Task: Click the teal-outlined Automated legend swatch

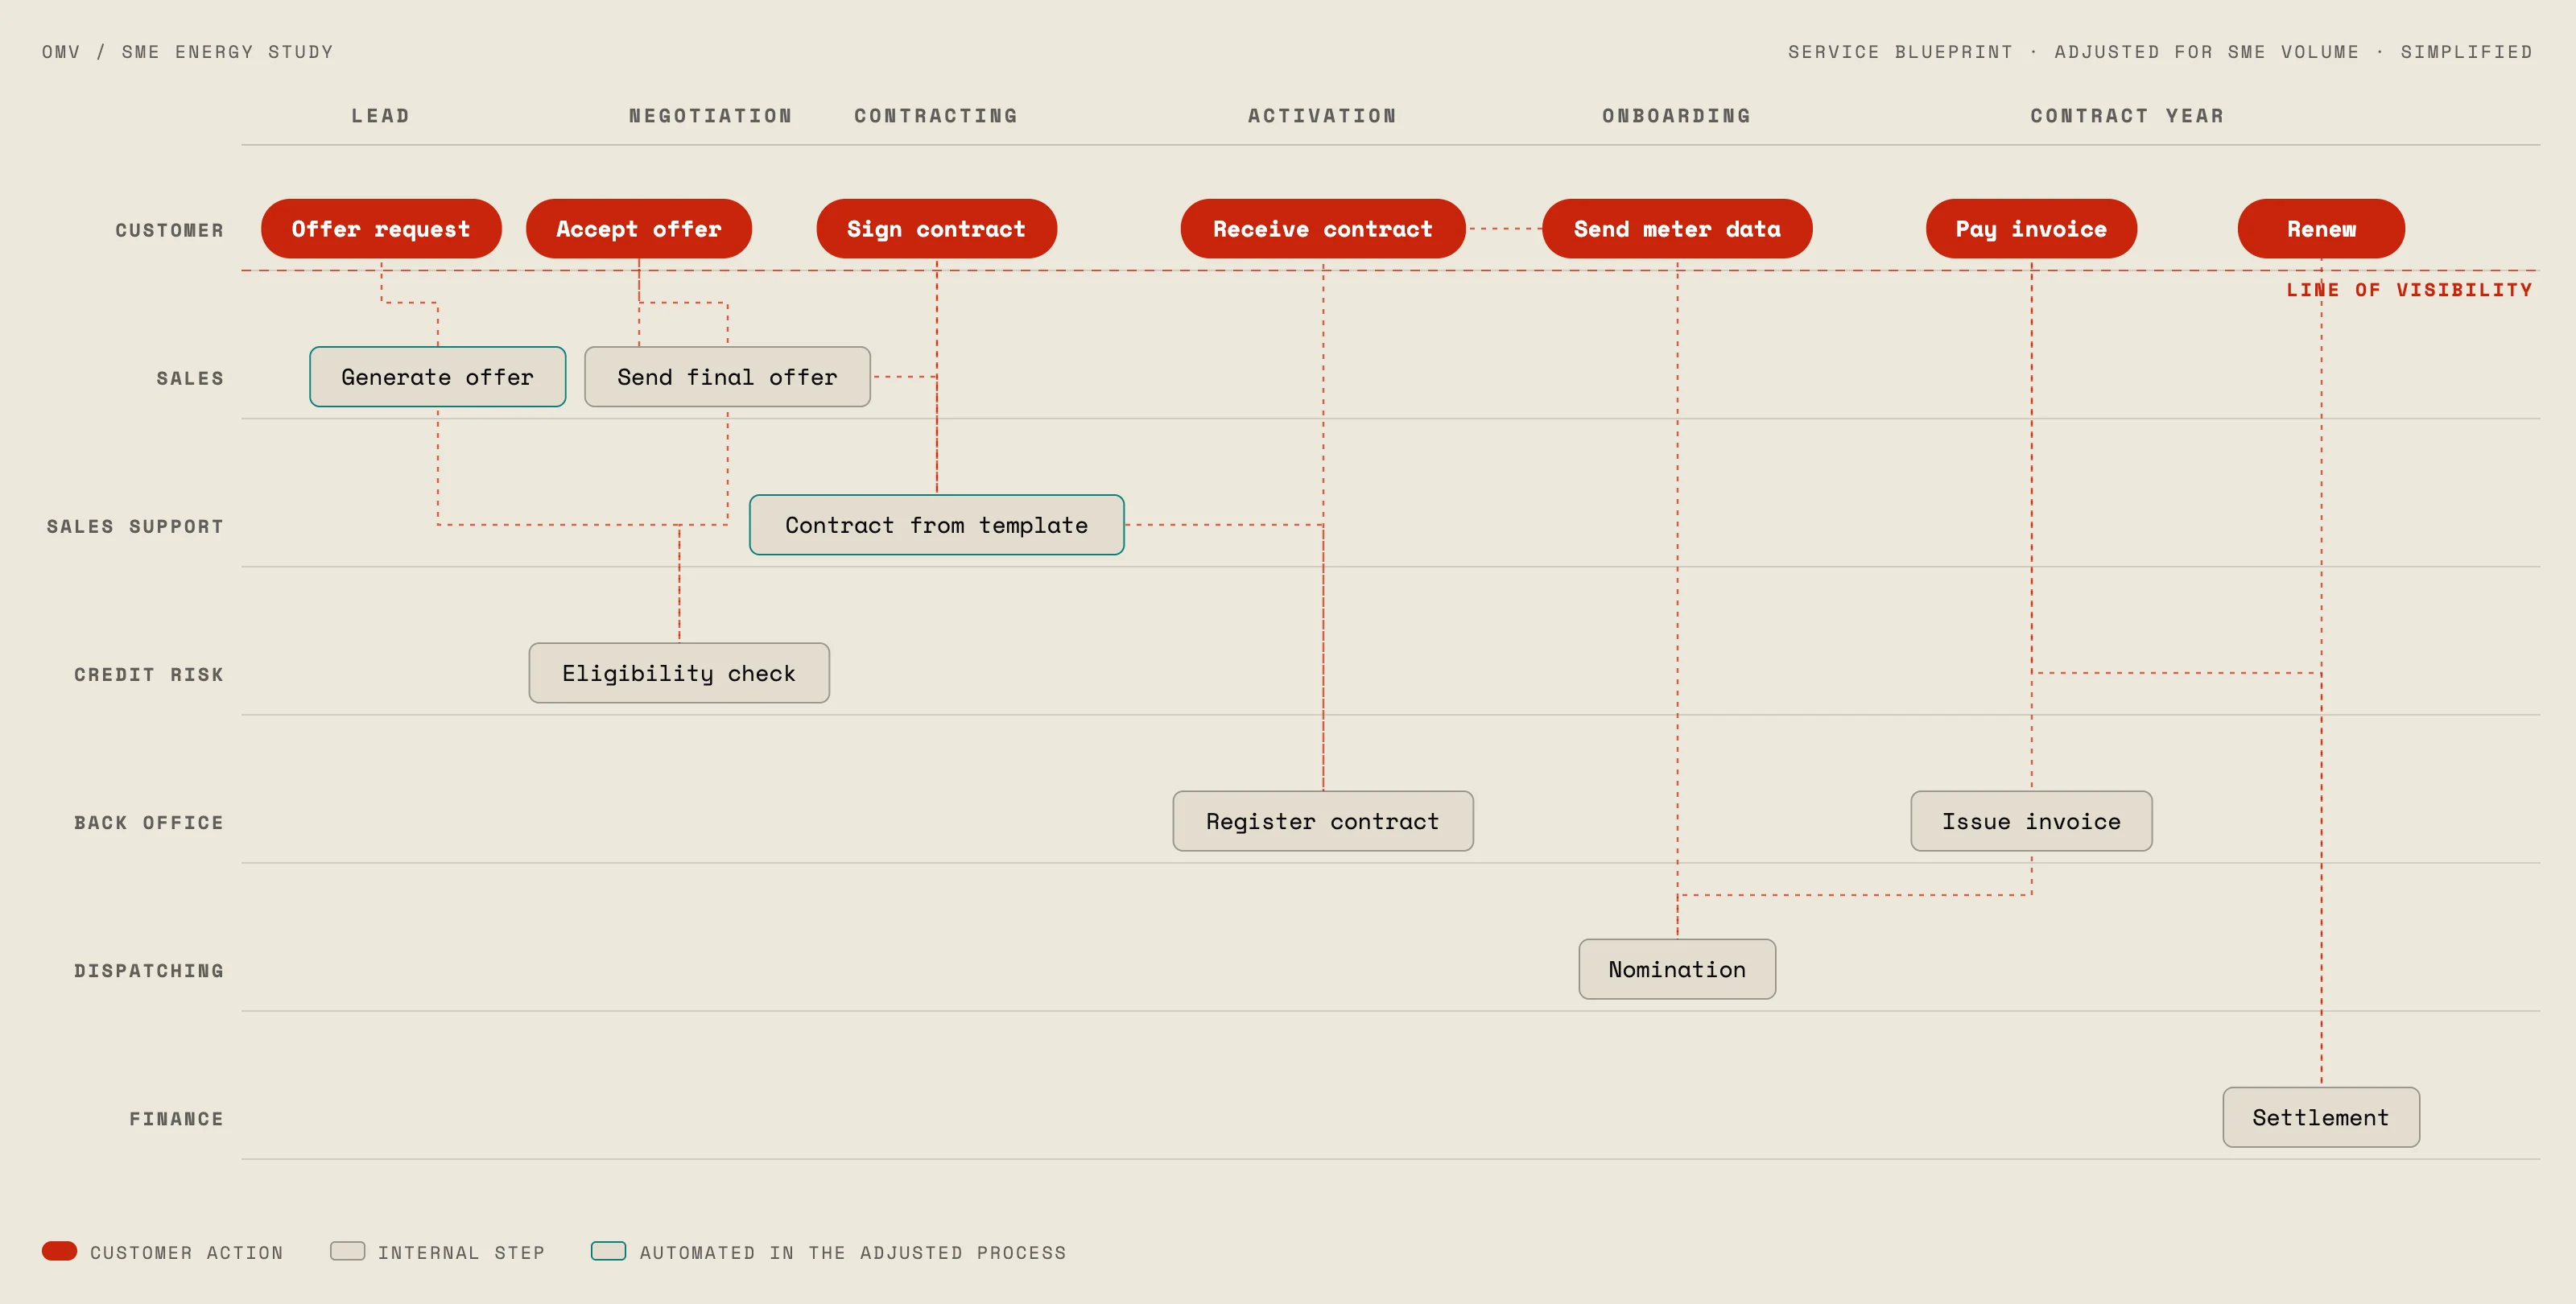Action: pos(609,1251)
